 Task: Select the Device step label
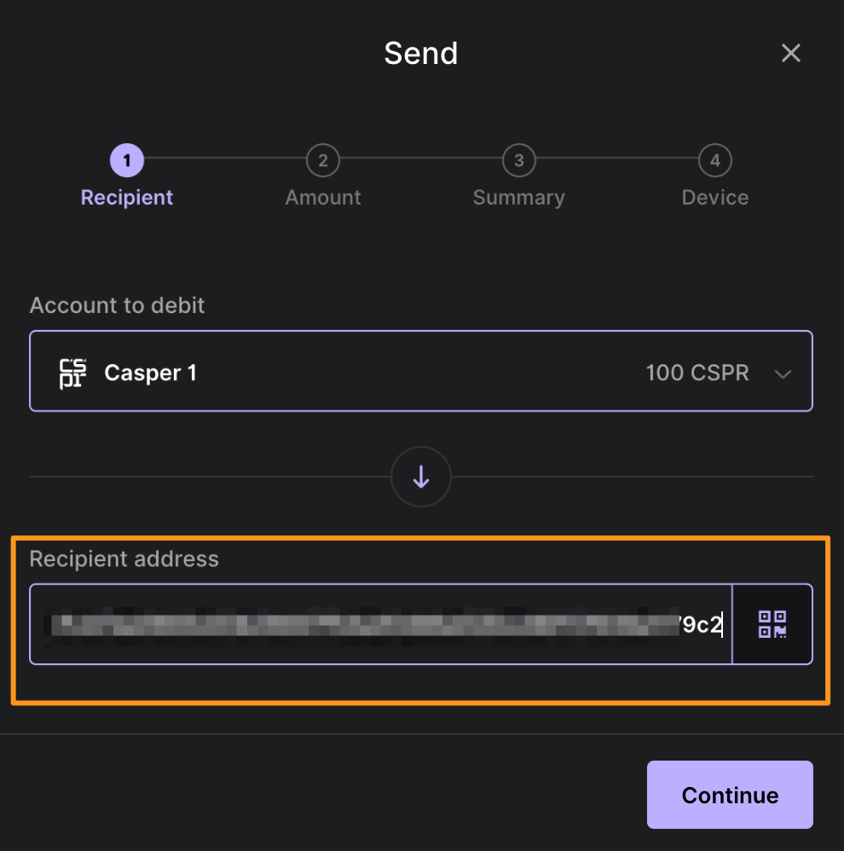(714, 198)
